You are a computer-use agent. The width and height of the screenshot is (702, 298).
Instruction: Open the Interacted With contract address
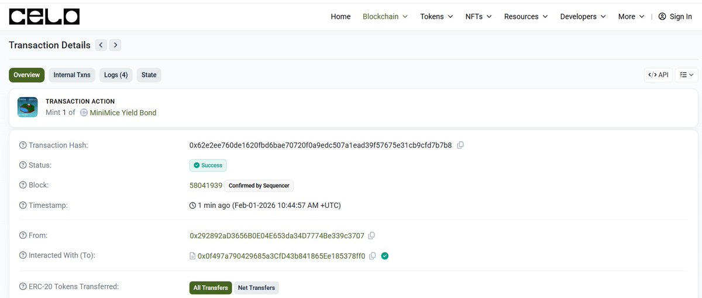pos(281,256)
